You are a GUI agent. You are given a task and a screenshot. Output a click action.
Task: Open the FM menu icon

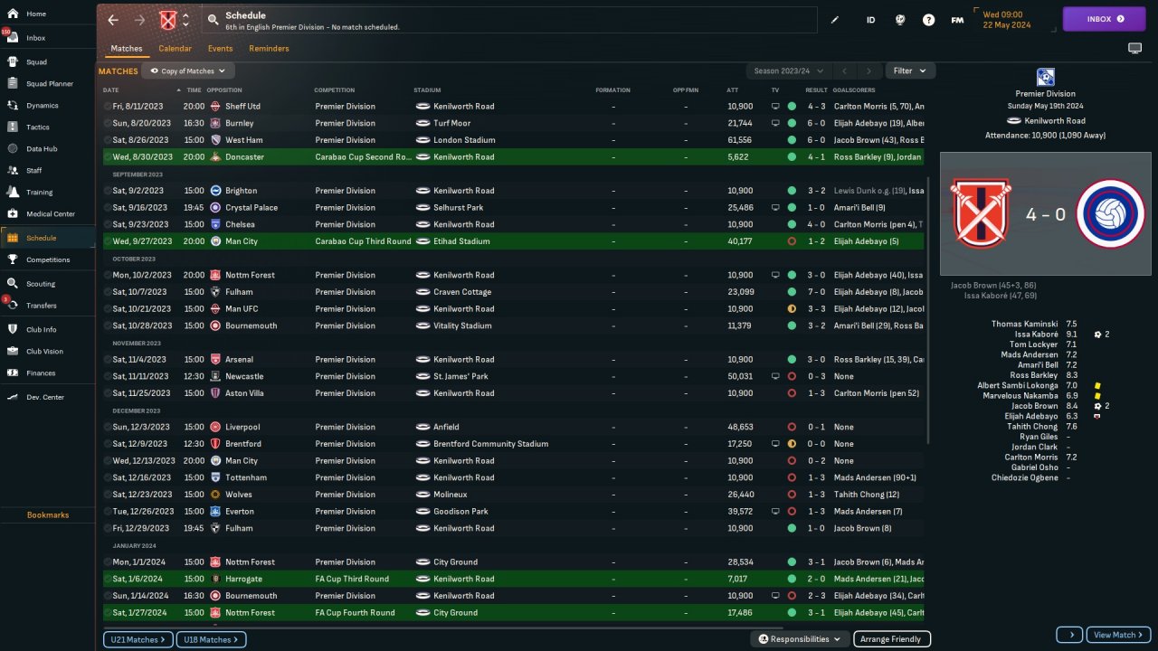(x=957, y=19)
